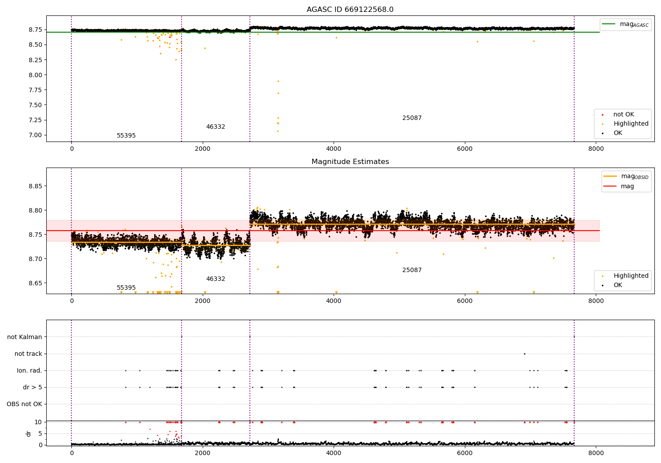
Task: Click the red mag legend line swatch
Action: click(x=610, y=187)
